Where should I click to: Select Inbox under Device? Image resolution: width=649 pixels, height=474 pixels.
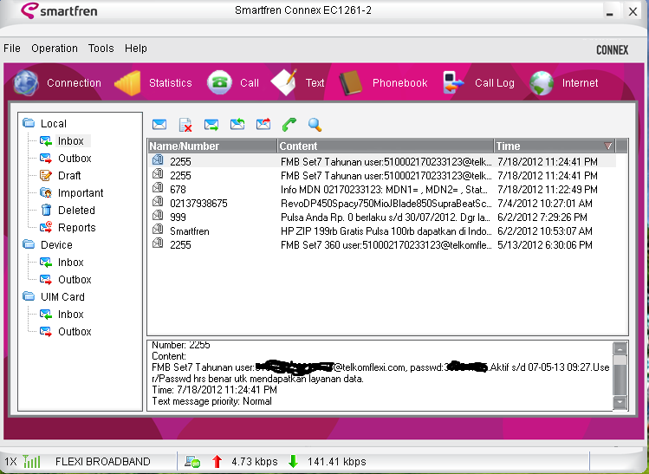(x=71, y=263)
